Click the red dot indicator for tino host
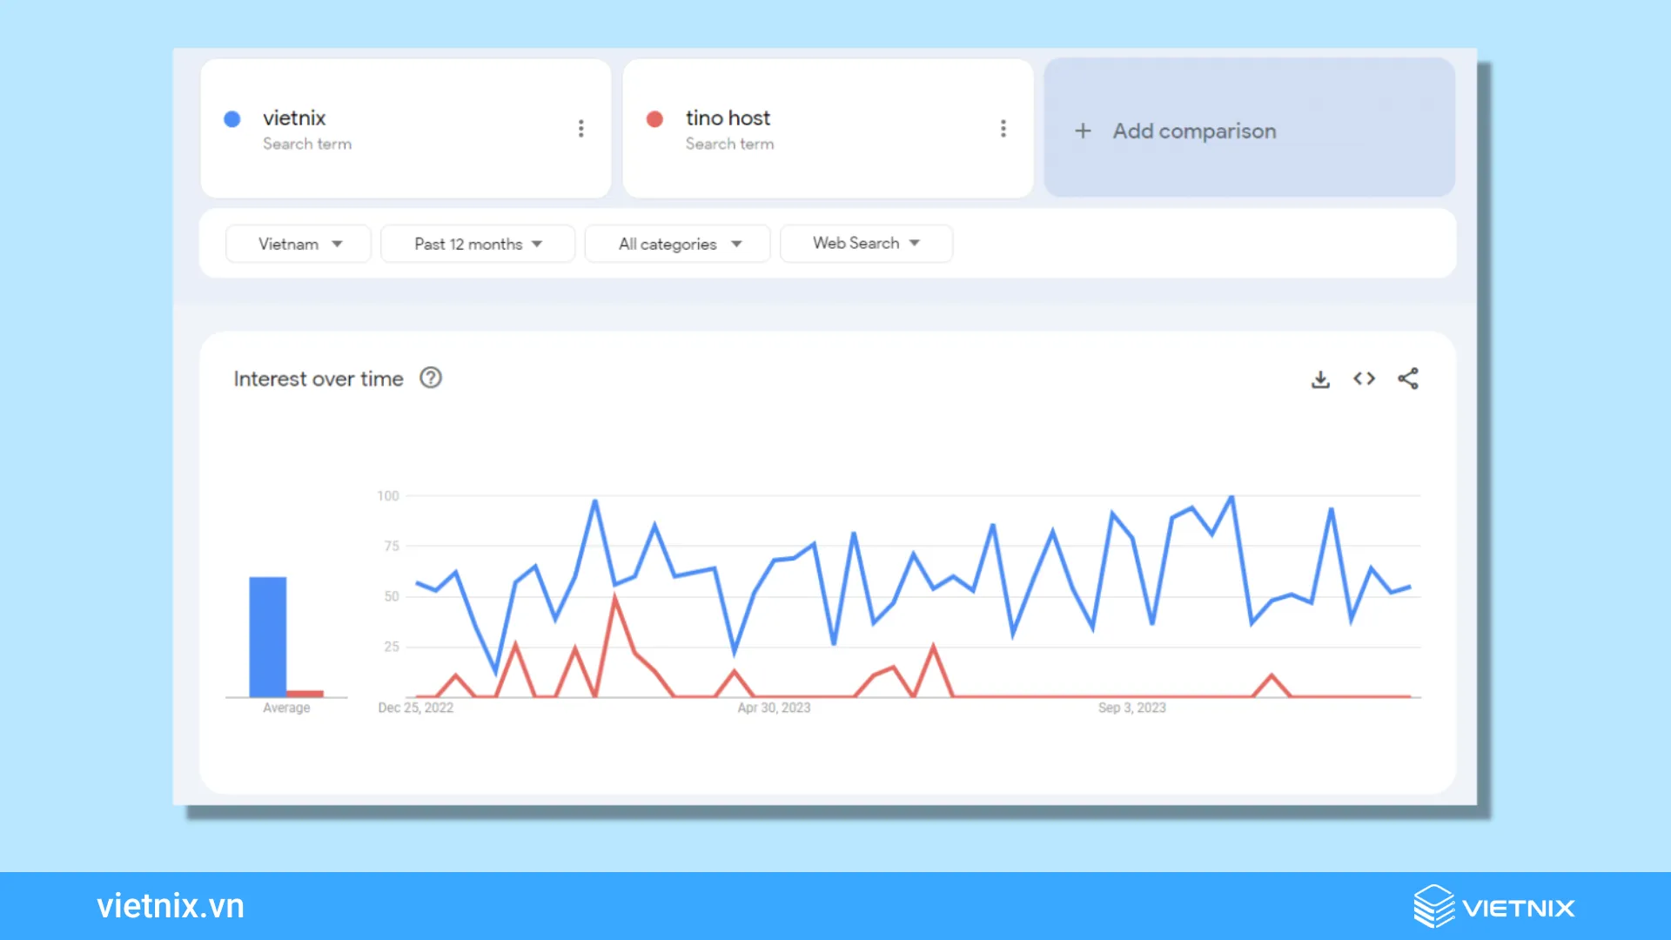This screenshot has width=1671, height=940. coord(655,119)
